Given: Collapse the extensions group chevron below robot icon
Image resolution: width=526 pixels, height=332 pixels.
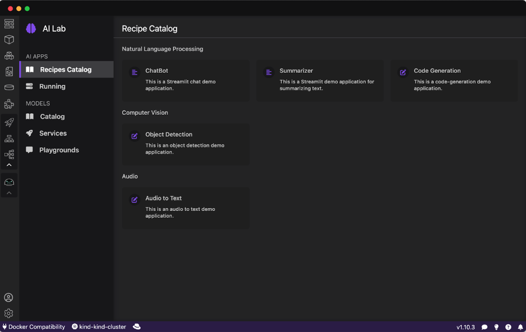Looking at the screenshot, I should pyautogui.click(x=9, y=193).
